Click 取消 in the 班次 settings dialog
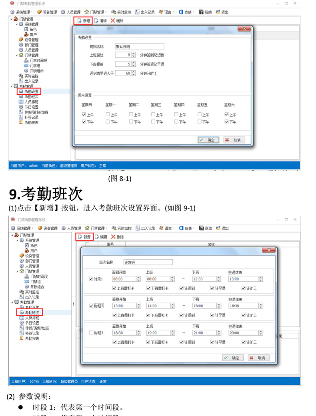Image resolution: width=316 pixels, height=416 pixels. 257,358
